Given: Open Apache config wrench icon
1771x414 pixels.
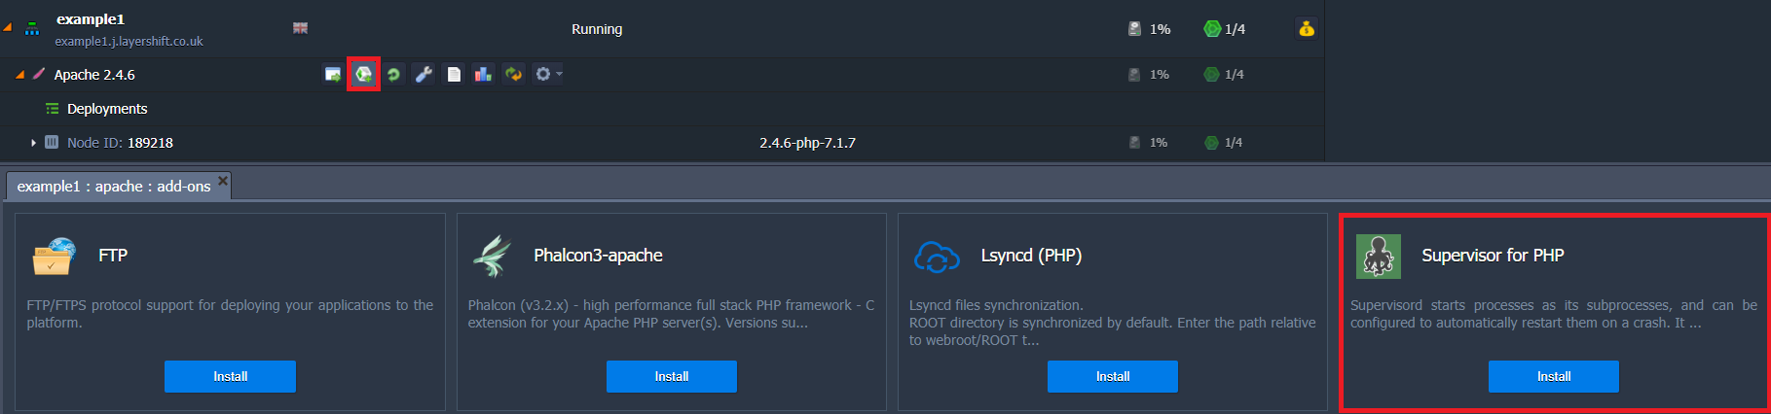Looking at the screenshot, I should 424,74.
